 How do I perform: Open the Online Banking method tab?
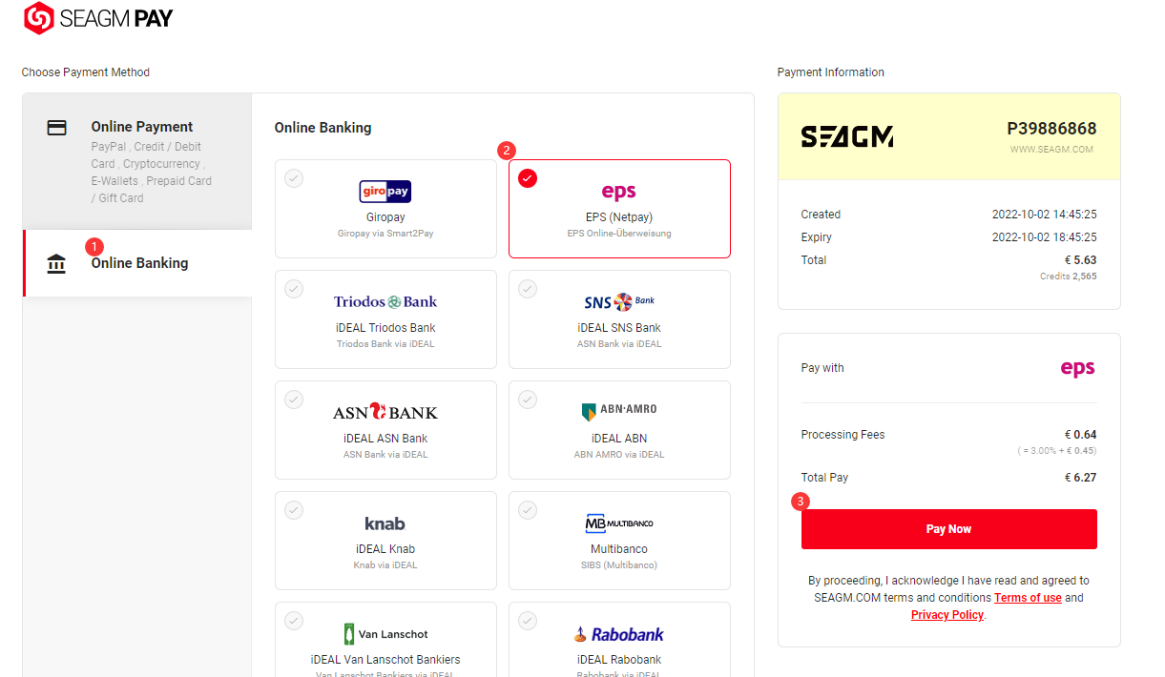click(x=137, y=263)
